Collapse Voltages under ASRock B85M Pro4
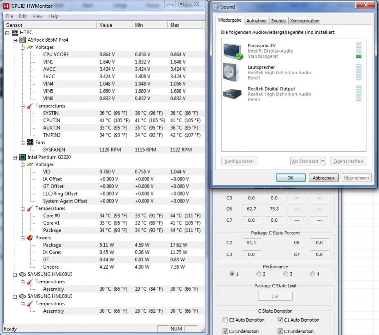 [22, 48]
